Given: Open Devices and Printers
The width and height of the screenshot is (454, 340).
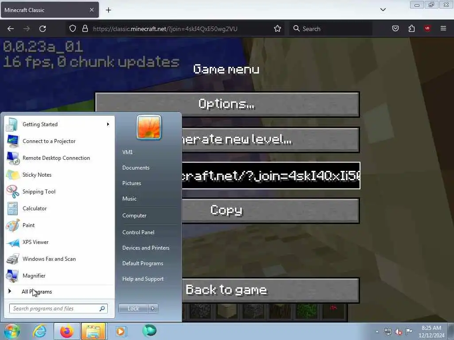Looking at the screenshot, I should 145,248.
